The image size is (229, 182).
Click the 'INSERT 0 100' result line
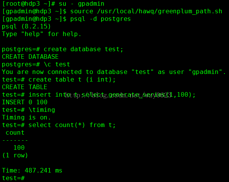25,102
